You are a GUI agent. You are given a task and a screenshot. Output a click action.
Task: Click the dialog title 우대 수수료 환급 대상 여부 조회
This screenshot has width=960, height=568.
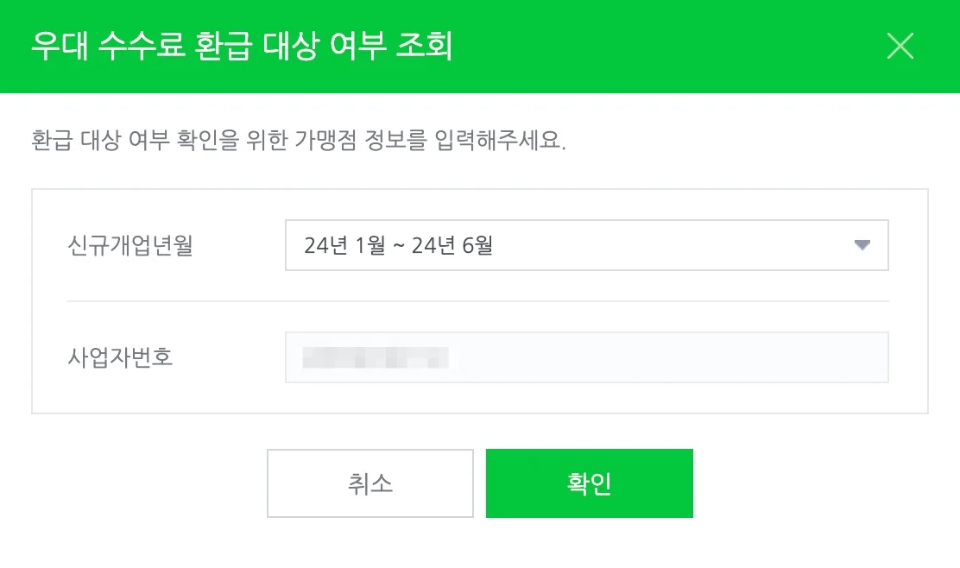point(242,46)
